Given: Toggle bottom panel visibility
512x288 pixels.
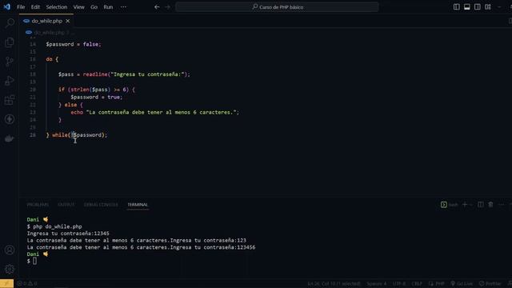Looking at the screenshot, I should (467, 7).
